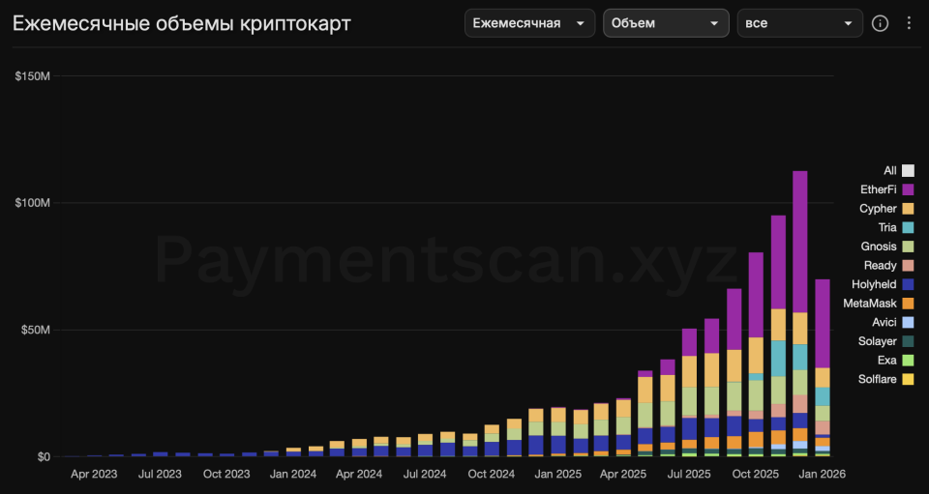Click the $150M y-axis label
Image resolution: width=929 pixels, height=494 pixels.
point(33,75)
